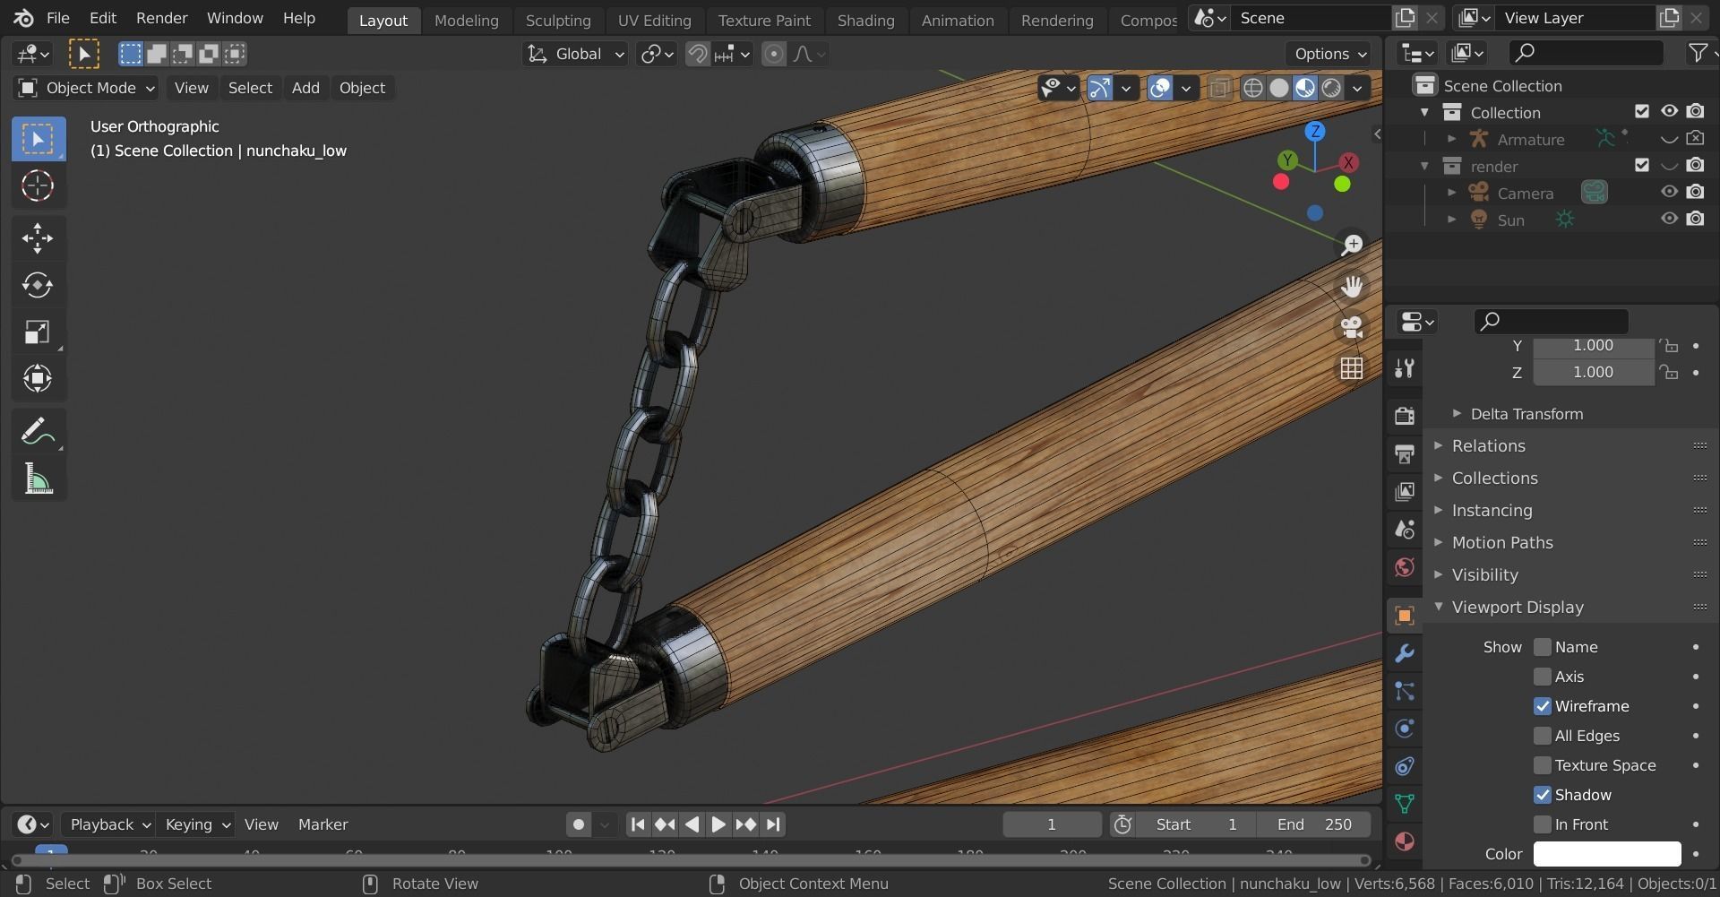Image resolution: width=1720 pixels, height=897 pixels.
Task: Toggle the camera view icon
Action: [1351, 327]
